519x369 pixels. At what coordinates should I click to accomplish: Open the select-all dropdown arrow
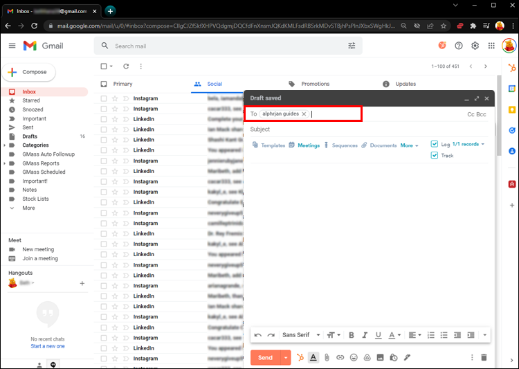(111, 66)
